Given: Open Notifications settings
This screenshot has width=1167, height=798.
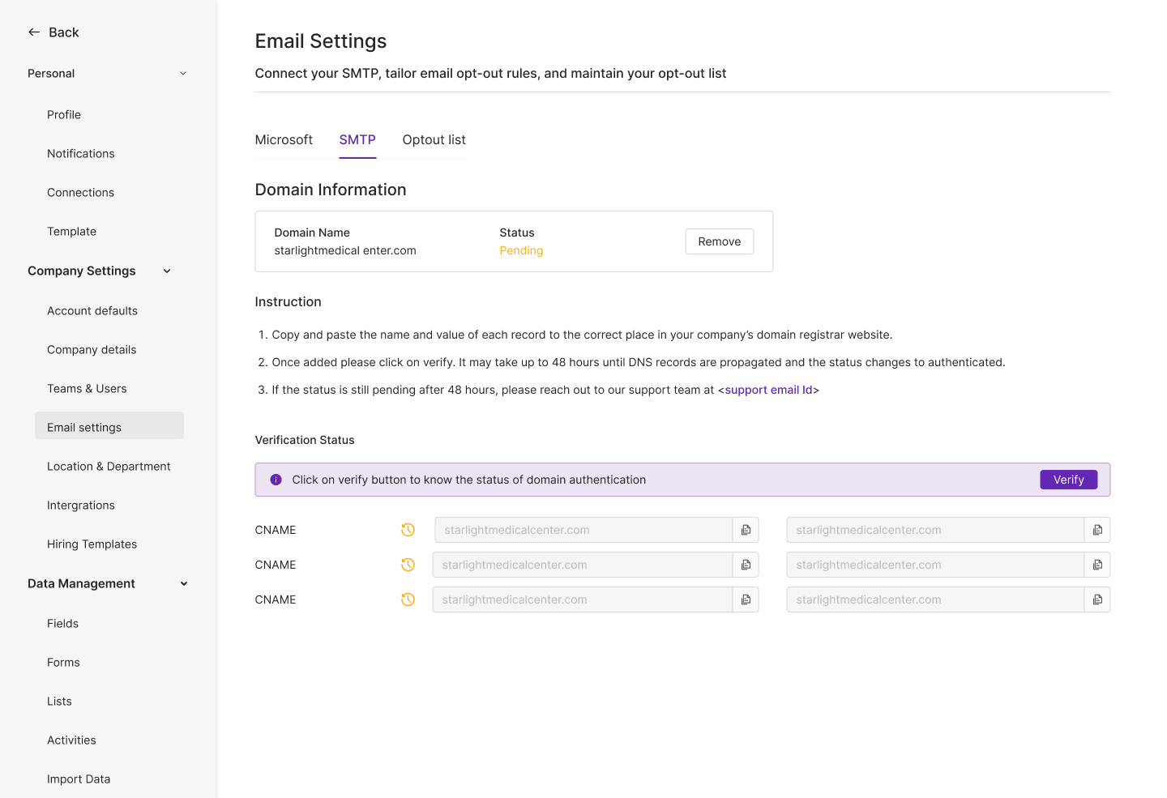Looking at the screenshot, I should click(81, 154).
